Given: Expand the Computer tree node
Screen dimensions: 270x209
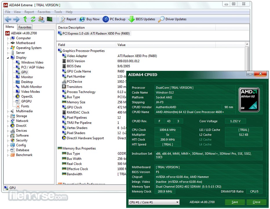Looking at the screenshot, I should [8, 38].
